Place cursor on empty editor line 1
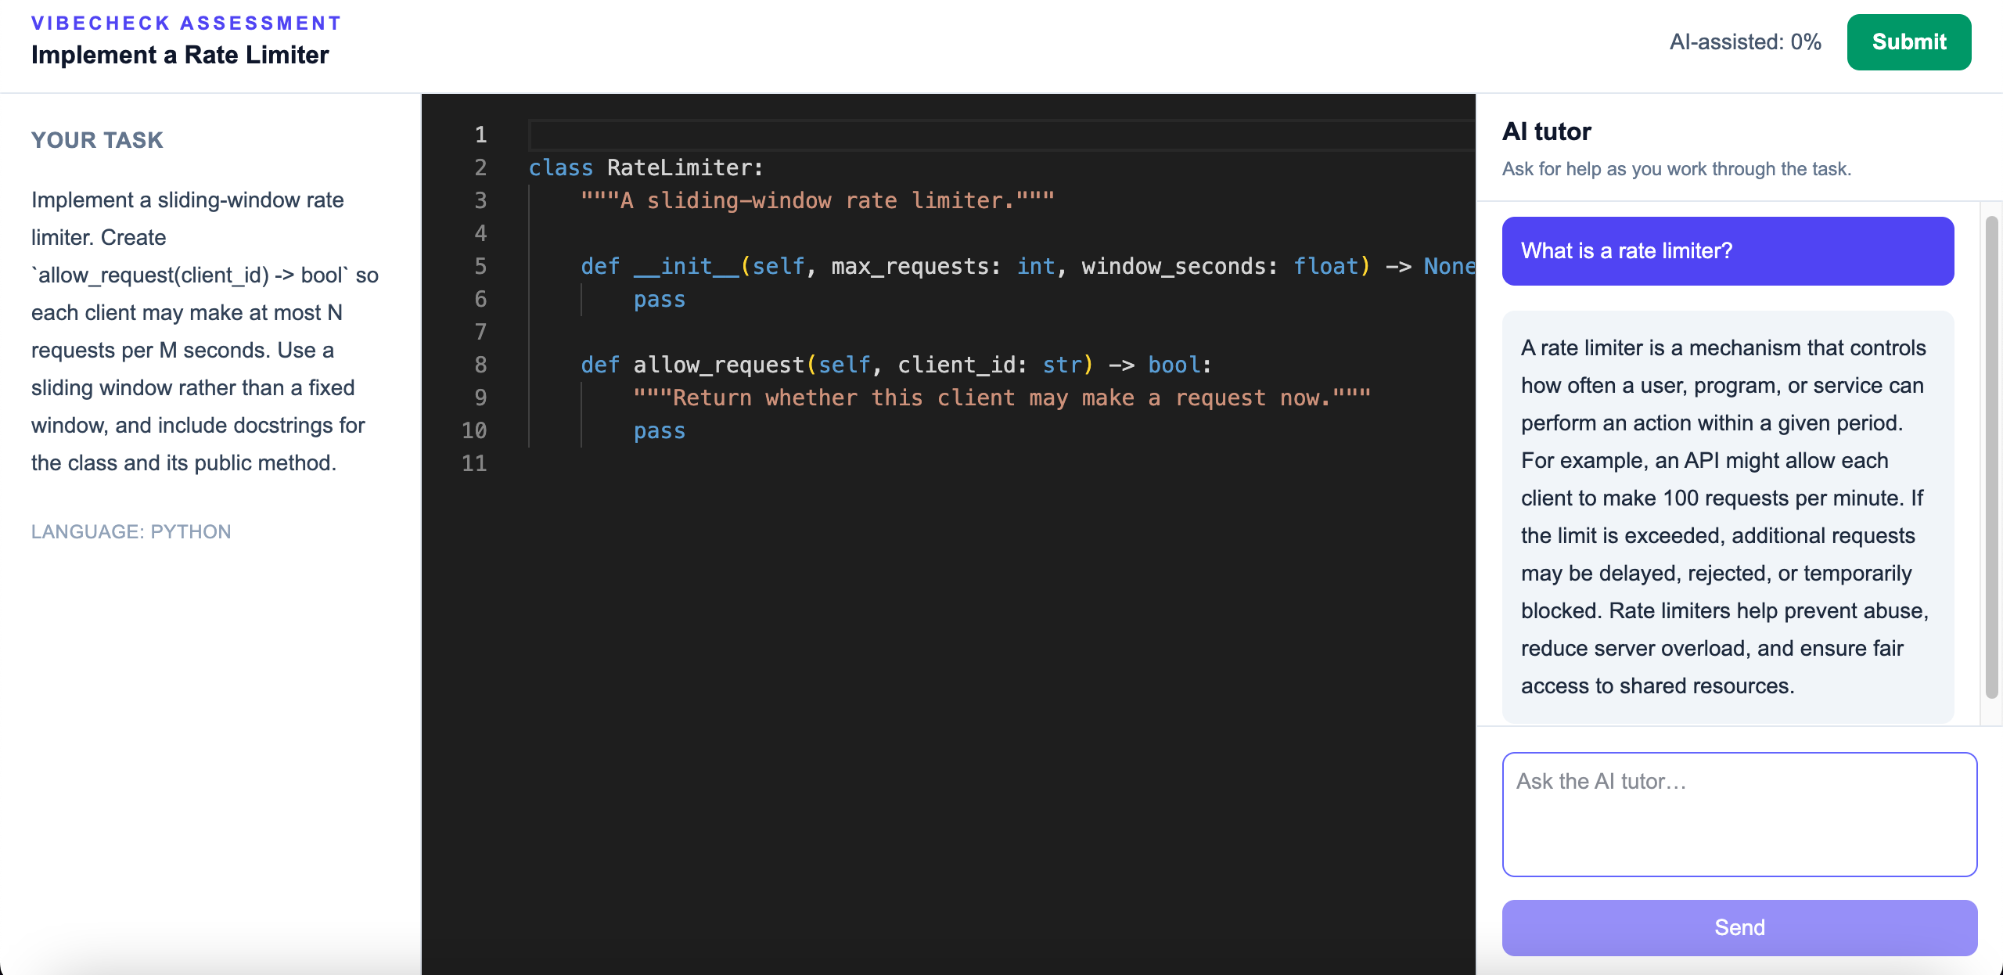The width and height of the screenshot is (2003, 975). point(1001,135)
